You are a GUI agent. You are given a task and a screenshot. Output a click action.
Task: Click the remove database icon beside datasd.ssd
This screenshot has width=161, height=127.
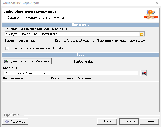(144, 74)
